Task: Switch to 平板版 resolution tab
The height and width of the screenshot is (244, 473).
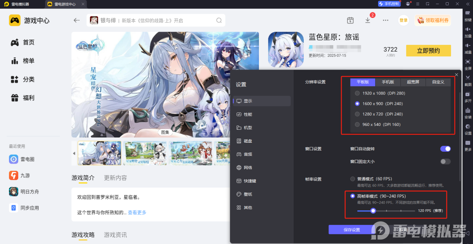Action: point(362,82)
